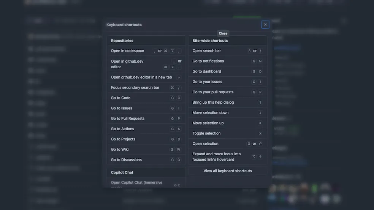The image size is (374, 210).
Task: Click the A key in Go to Actions
Action: 179,129
